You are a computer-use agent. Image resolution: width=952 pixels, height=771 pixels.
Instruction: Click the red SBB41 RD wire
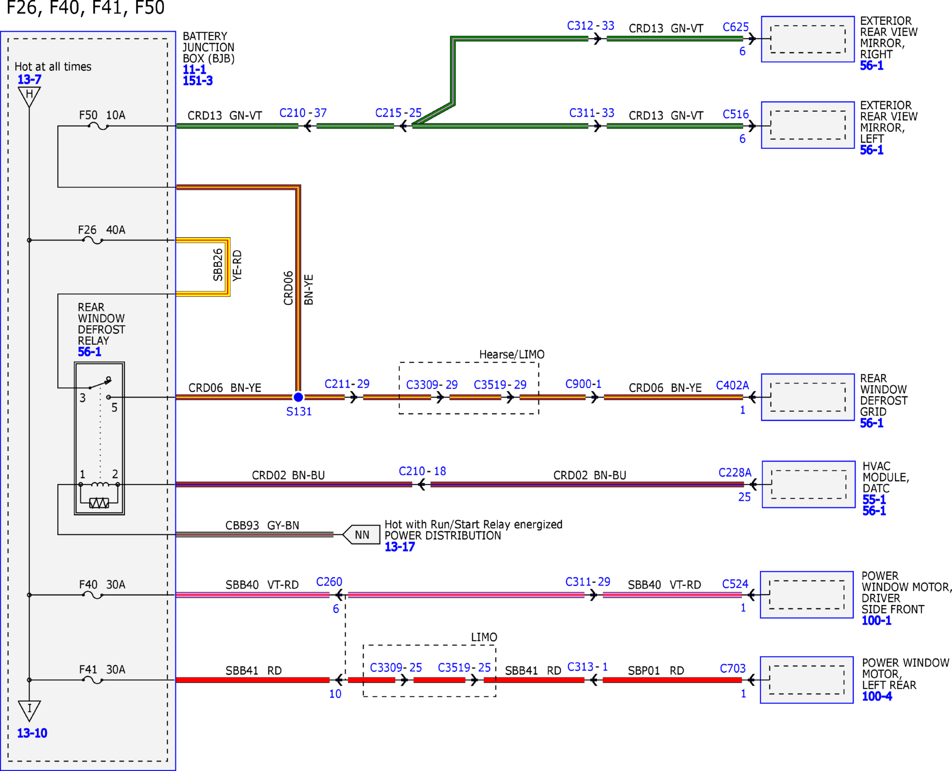click(x=253, y=680)
